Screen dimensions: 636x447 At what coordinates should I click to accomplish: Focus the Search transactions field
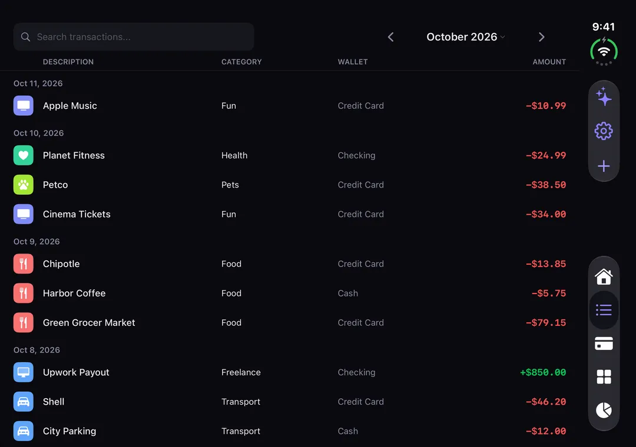point(134,37)
